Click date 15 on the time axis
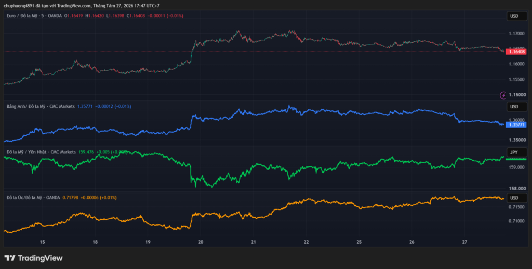The width and height of the screenshot is (532, 269). pos(43,242)
